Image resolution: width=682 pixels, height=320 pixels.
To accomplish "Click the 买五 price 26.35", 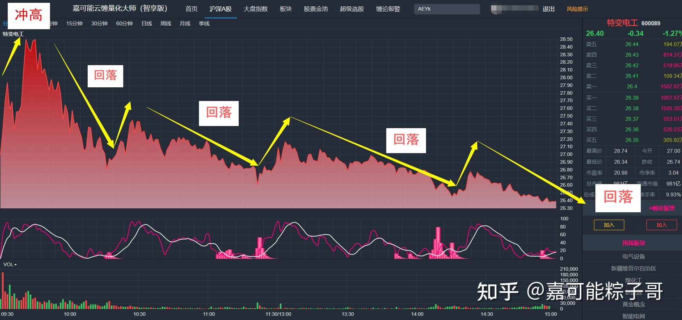I will pos(632,140).
